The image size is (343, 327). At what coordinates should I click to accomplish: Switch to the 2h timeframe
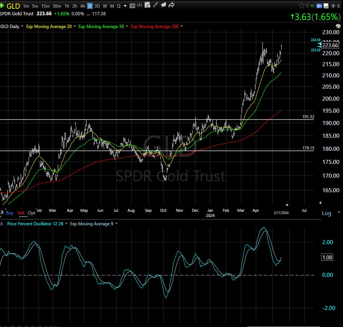[x=74, y=6]
